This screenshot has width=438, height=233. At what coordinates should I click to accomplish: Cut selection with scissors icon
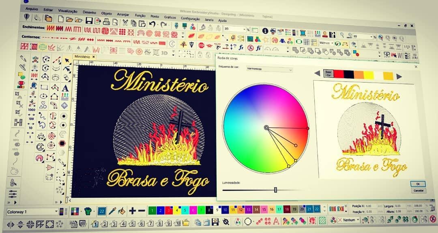125,23
